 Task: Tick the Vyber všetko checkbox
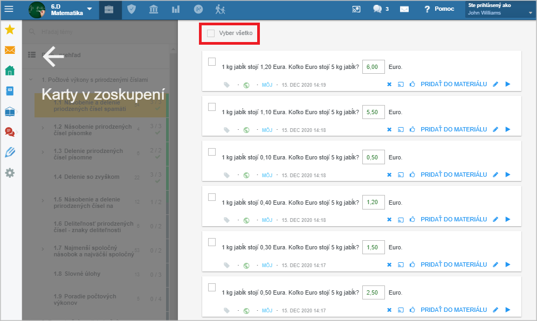click(211, 33)
